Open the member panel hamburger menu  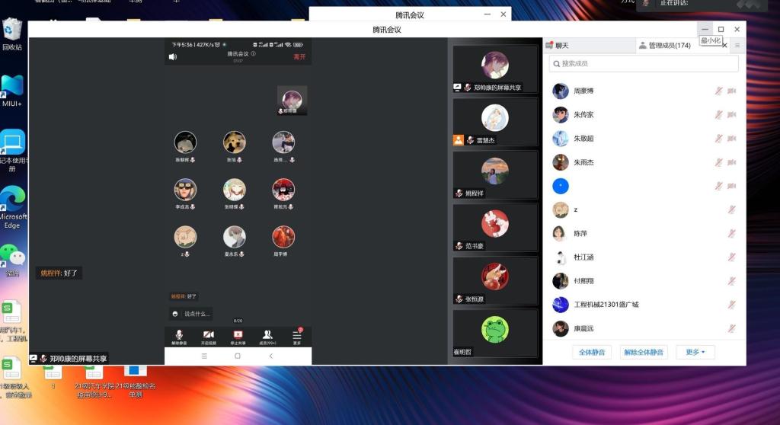pyautogui.click(x=737, y=46)
